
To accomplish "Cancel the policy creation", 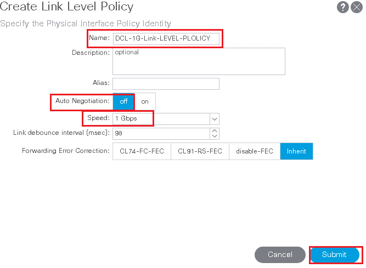I will (x=280, y=254).
